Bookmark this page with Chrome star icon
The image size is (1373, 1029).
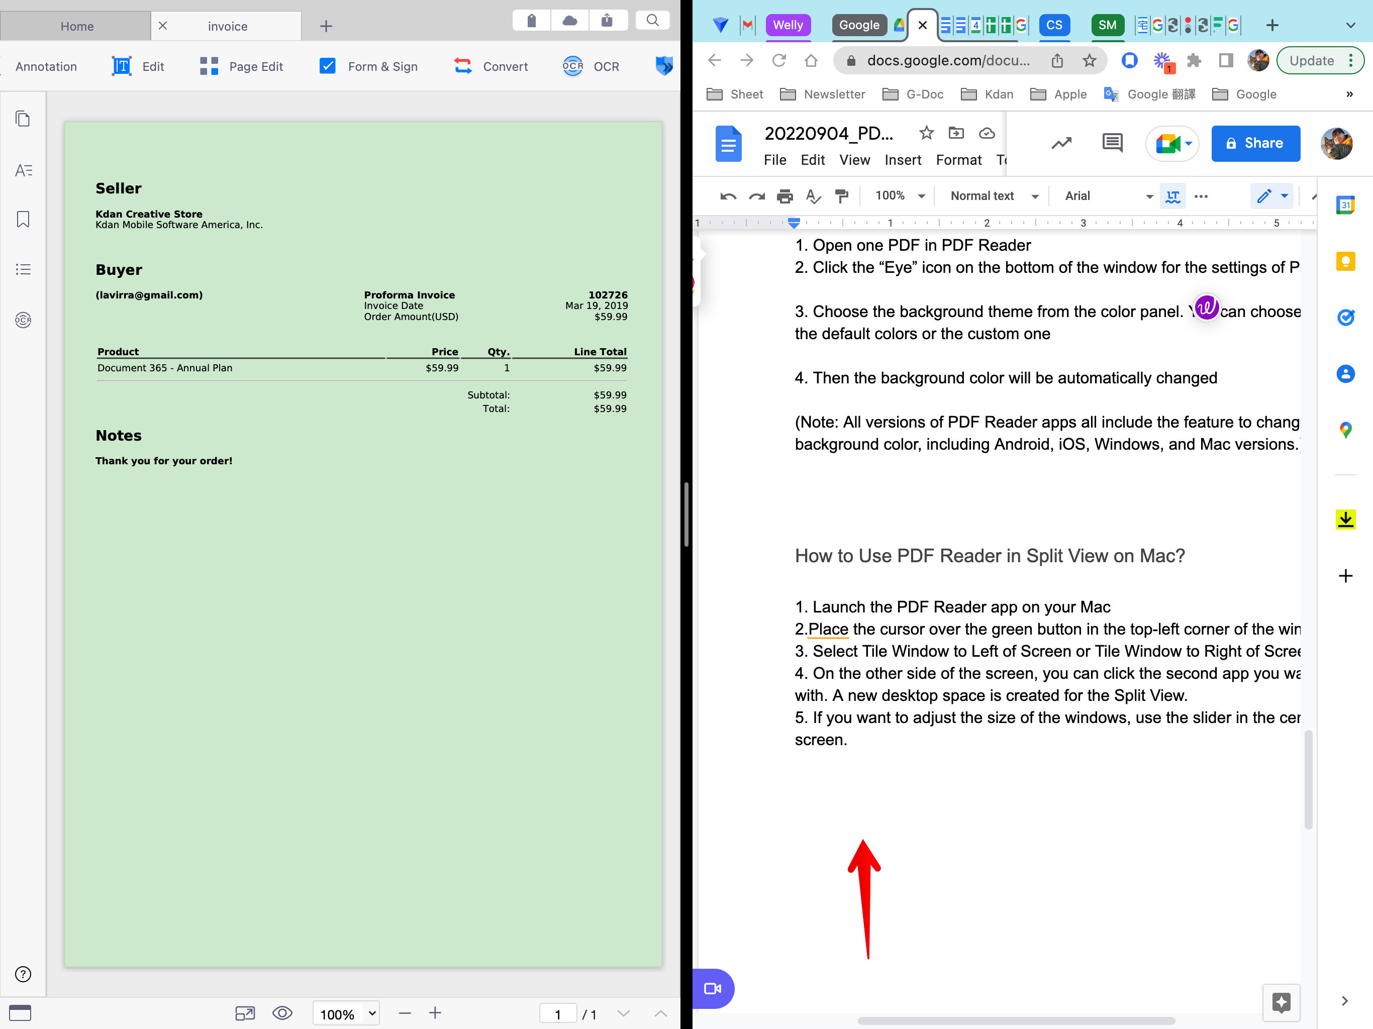[x=1089, y=60]
